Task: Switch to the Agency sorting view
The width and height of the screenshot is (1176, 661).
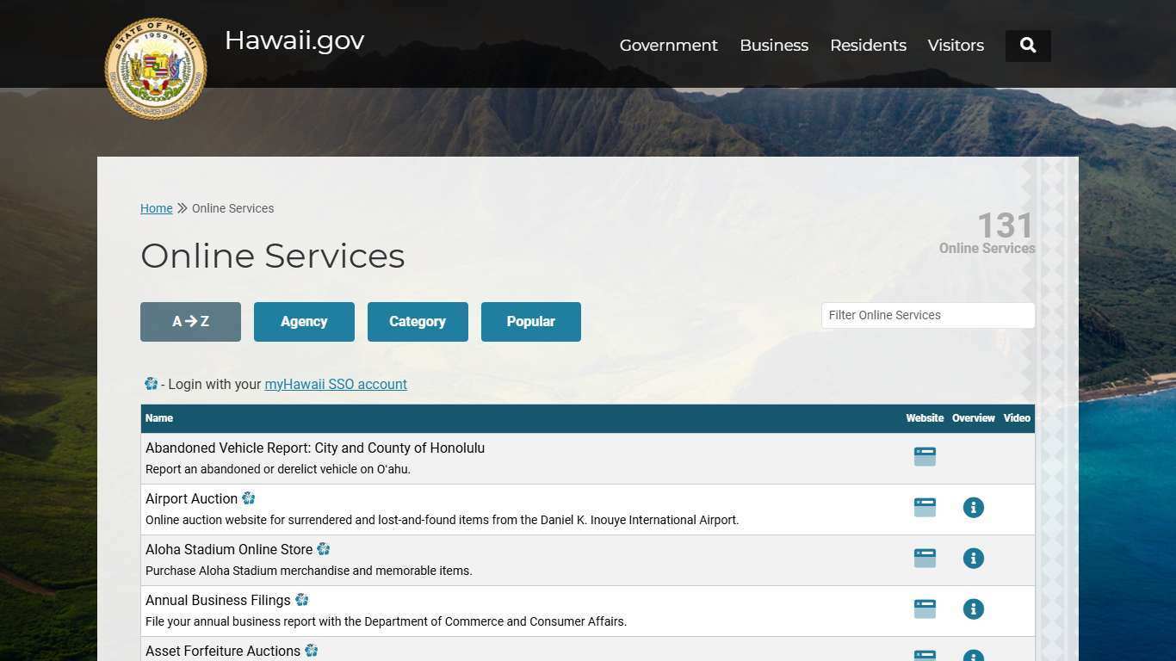Action: point(304,321)
